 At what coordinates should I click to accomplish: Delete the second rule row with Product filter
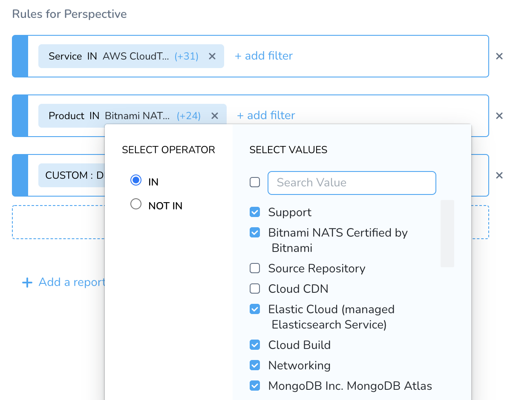tap(499, 116)
